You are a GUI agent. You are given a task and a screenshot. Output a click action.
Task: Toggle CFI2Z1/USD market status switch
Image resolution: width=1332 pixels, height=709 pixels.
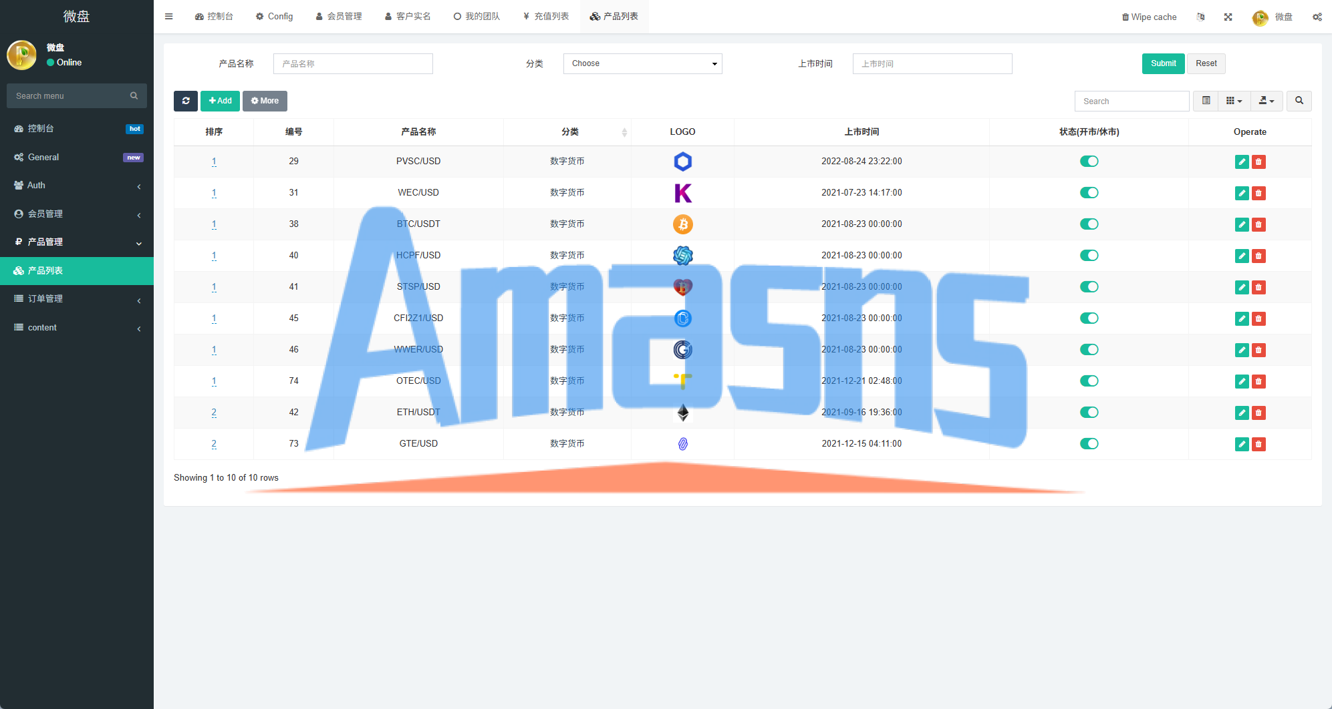1089,318
